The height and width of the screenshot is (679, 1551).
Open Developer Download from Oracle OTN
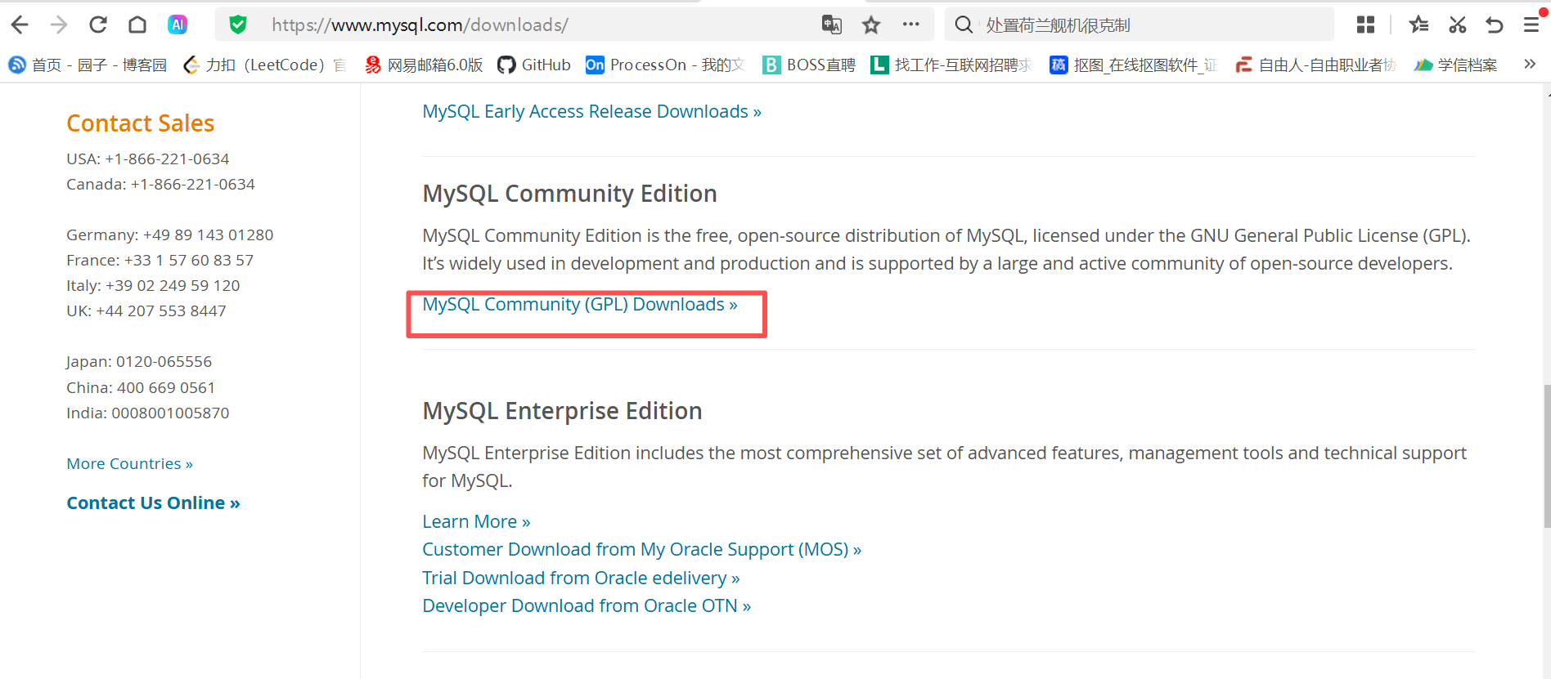(x=587, y=605)
